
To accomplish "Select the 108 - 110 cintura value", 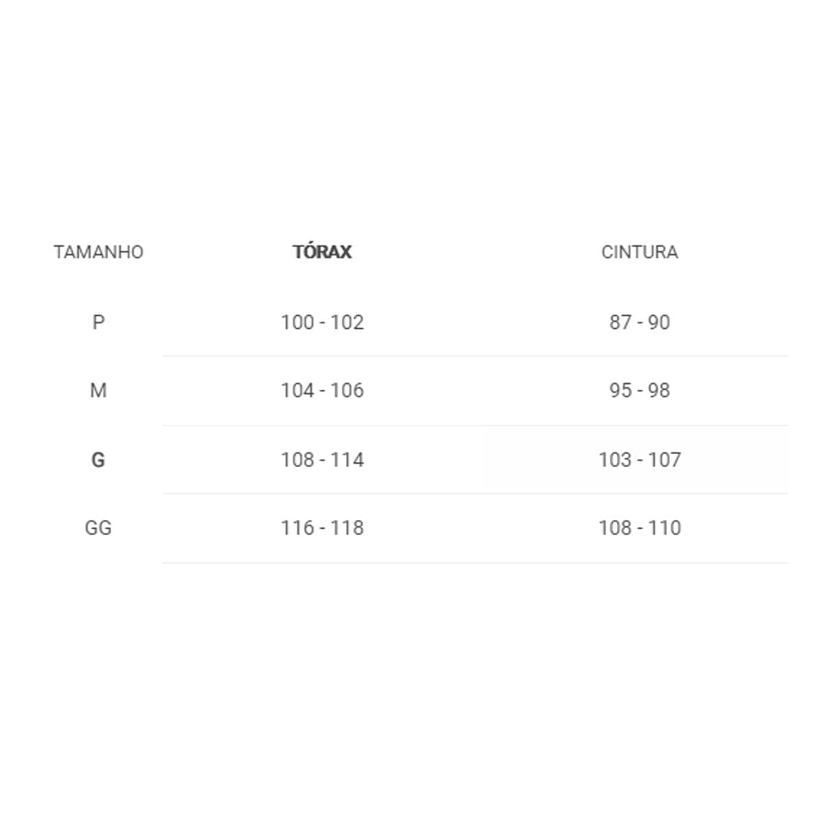I will point(640,528).
